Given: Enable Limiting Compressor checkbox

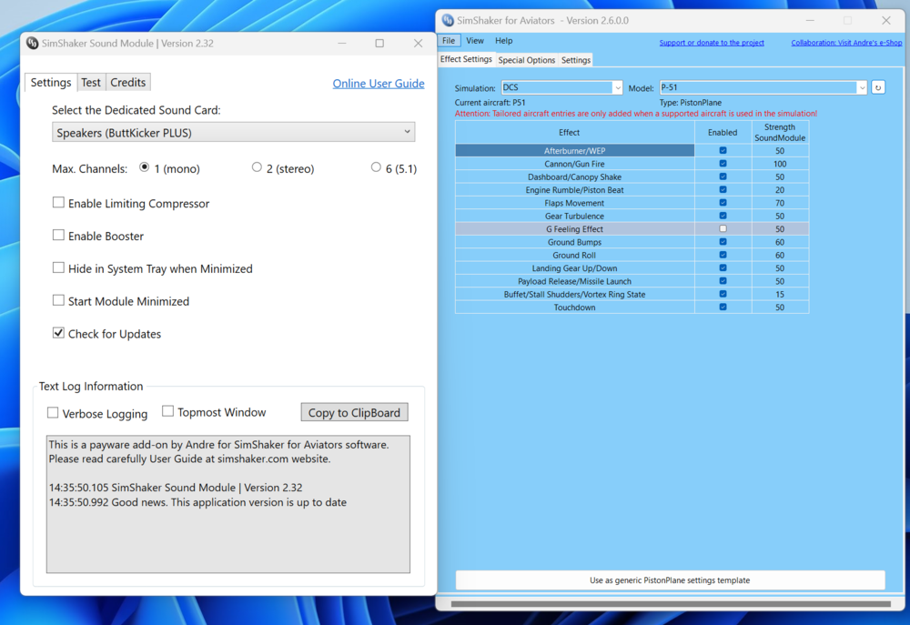Looking at the screenshot, I should [58, 203].
